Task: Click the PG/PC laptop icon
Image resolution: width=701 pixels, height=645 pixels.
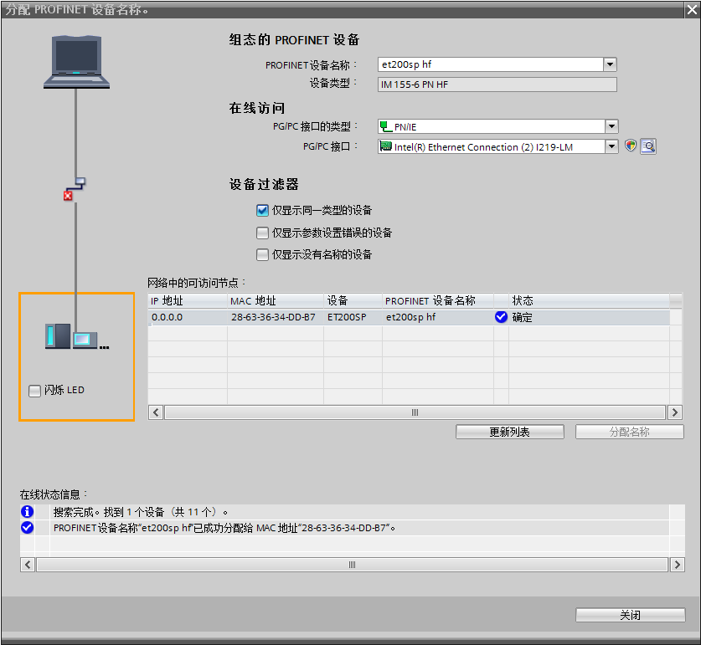Action: 76,62
